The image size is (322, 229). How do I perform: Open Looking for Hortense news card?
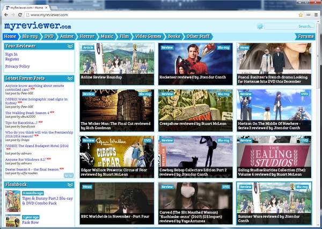pyautogui.click(x=274, y=64)
